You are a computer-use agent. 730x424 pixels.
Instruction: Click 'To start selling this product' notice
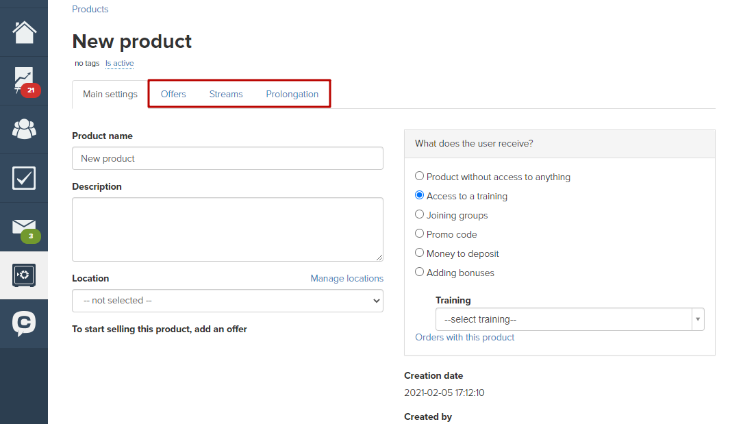point(160,329)
